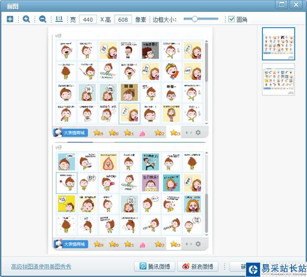
Task: Edit the height field showing 608
Action: (x=123, y=20)
